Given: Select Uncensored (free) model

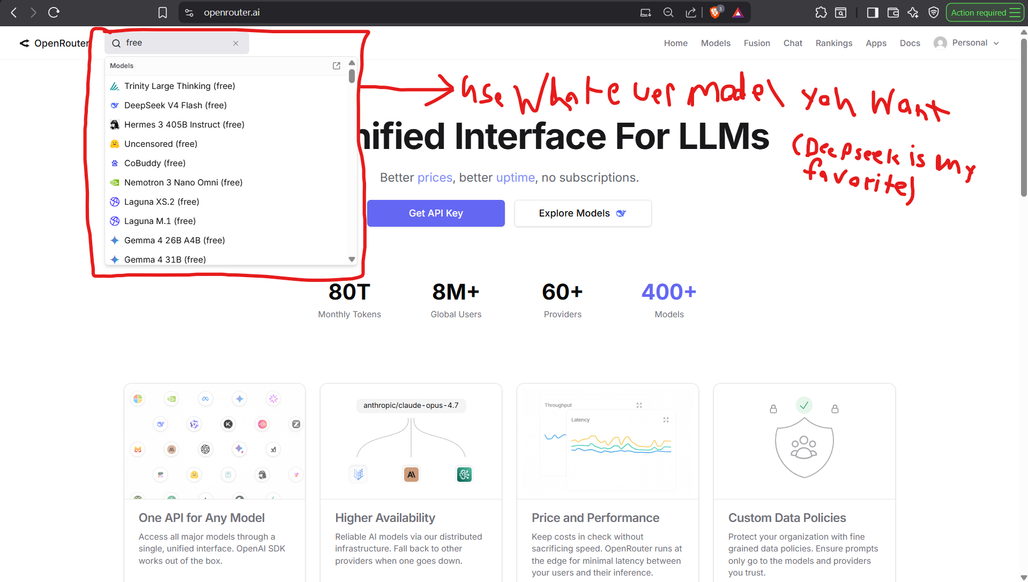Looking at the screenshot, I should point(226,144).
